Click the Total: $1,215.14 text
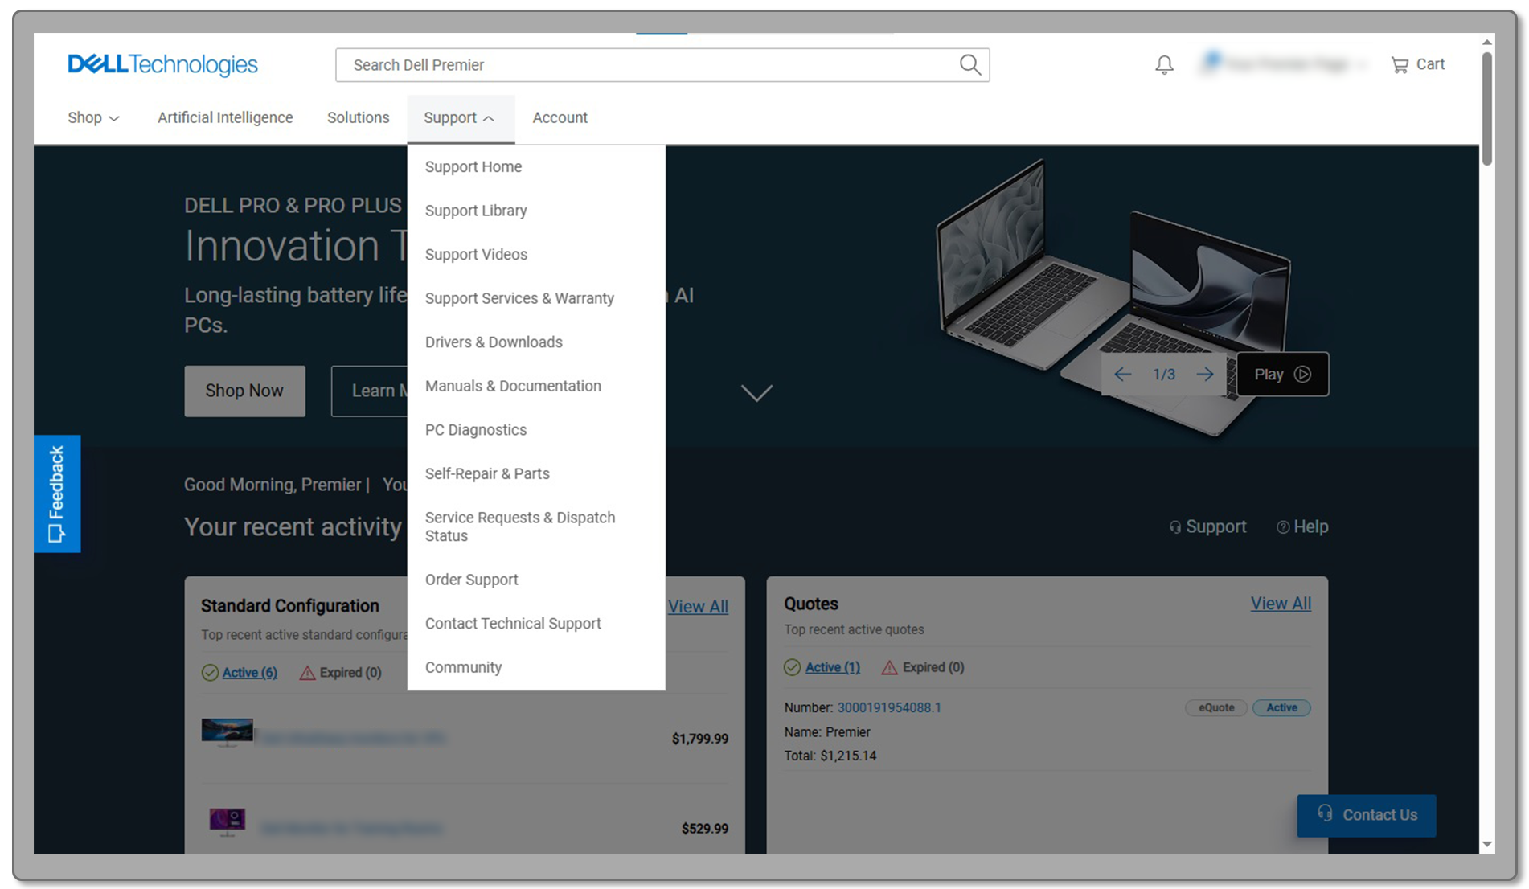The height and width of the screenshot is (889, 1529). point(830,756)
